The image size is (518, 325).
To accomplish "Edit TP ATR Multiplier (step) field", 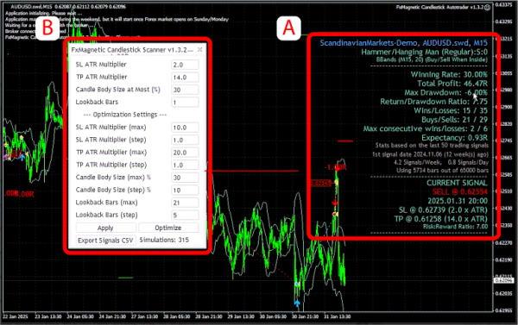I will pyautogui.click(x=185, y=165).
